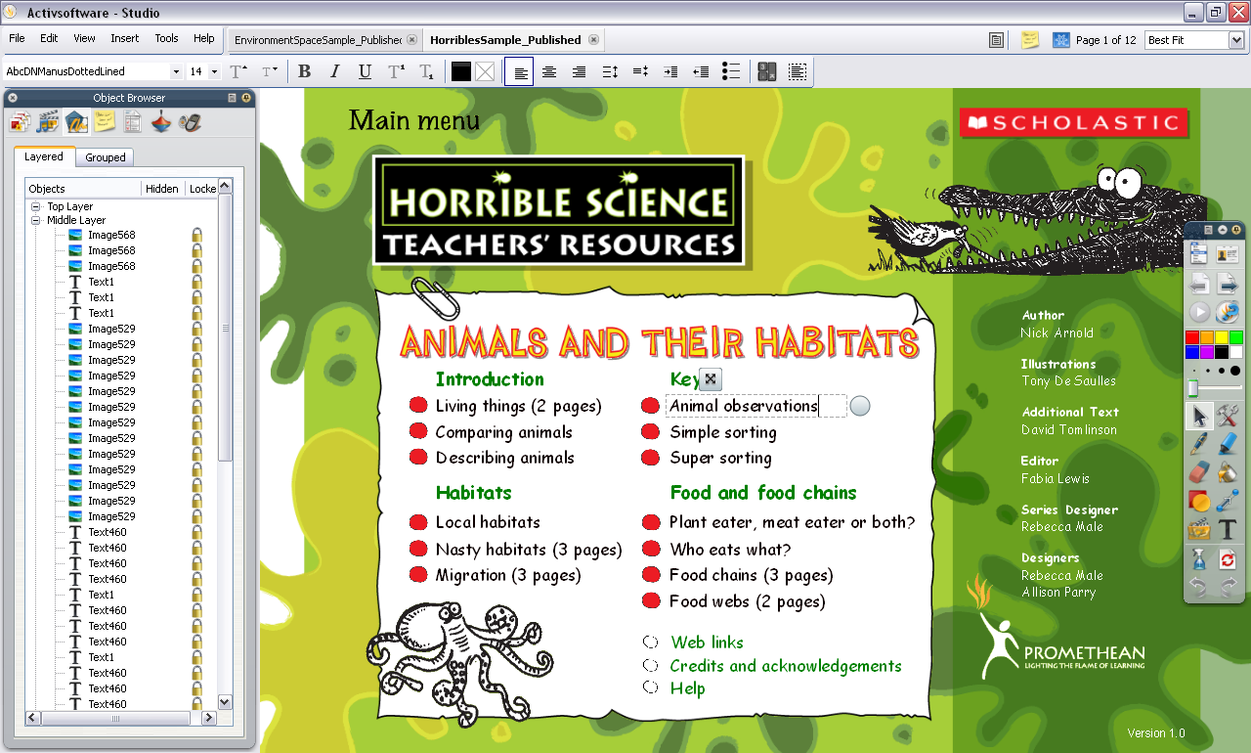1251x753 pixels.
Task: Toggle the Select arrow tool in toolbox
Action: (1198, 416)
